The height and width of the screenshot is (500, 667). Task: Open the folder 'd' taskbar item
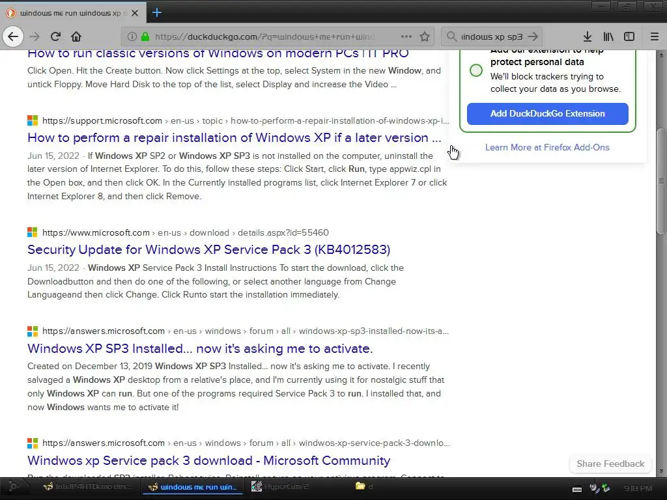pos(365,487)
